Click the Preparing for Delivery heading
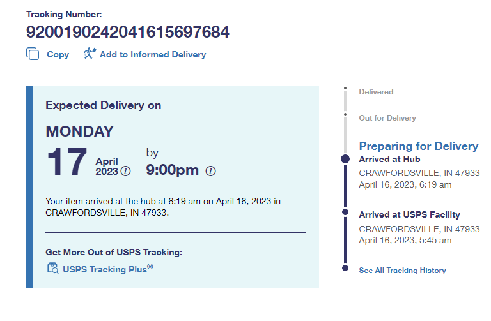This screenshot has width=491, height=321. (x=418, y=146)
